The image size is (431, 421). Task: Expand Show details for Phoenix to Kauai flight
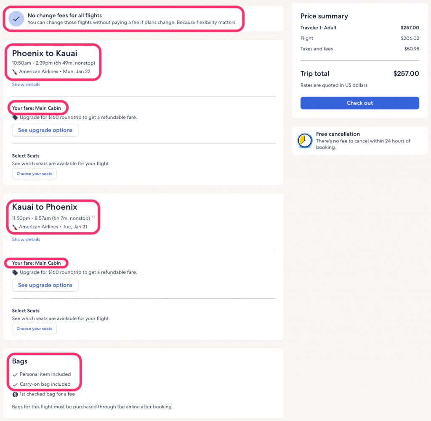coord(26,84)
